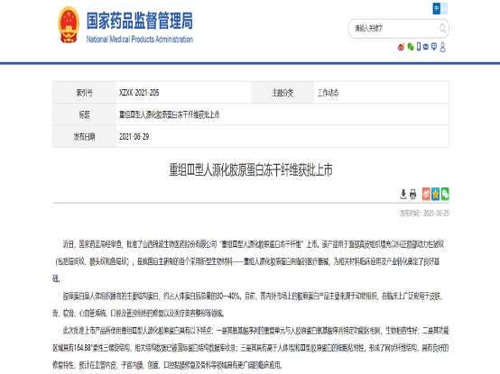Share to WeChat with the green icon
The width and height of the screenshot is (500, 374).
(x=445, y=194)
